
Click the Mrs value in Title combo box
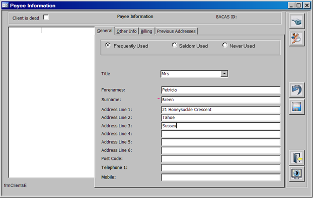tap(165, 74)
